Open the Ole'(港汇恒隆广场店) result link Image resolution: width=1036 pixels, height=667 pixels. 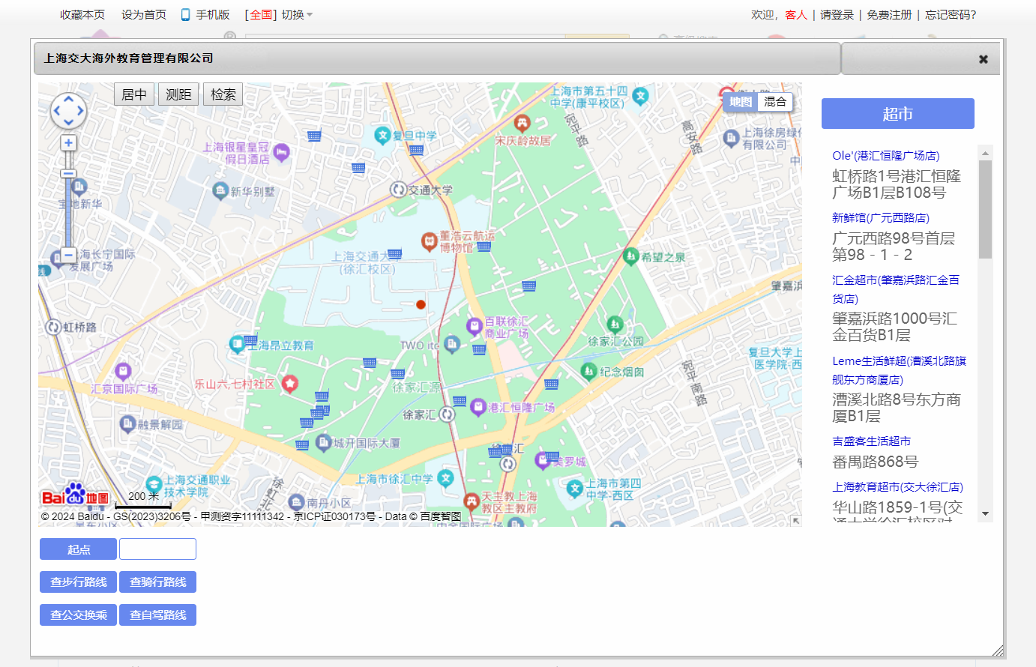[x=885, y=156]
